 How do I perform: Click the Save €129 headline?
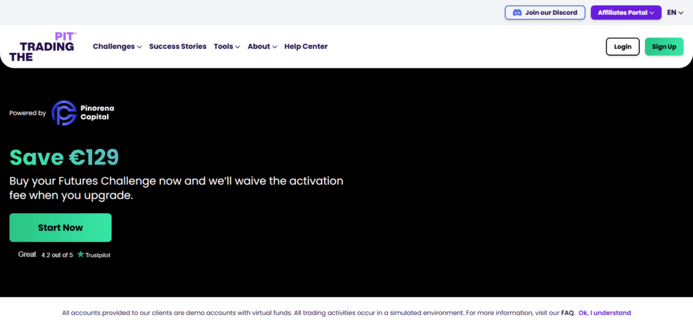(64, 157)
